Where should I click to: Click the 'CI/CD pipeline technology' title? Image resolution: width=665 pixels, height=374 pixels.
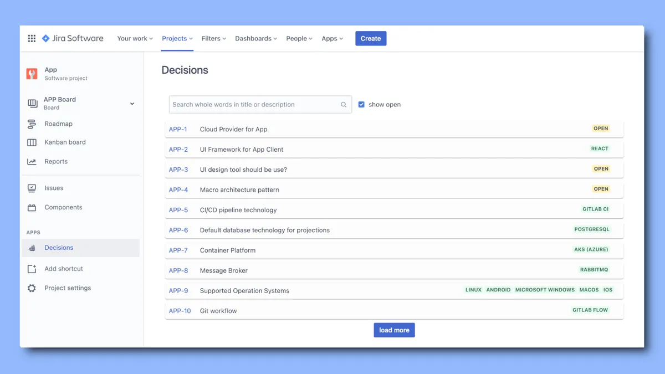point(238,211)
